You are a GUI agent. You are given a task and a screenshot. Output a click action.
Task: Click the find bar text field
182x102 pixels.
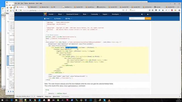(23, 96)
